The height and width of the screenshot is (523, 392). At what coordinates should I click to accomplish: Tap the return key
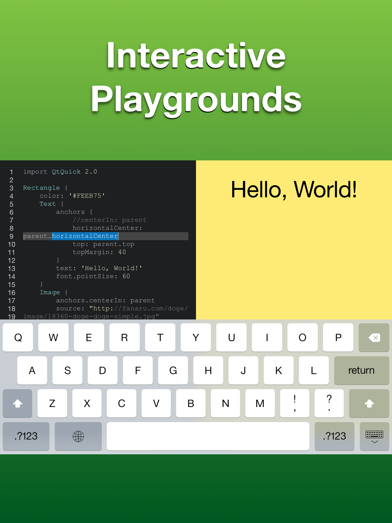pos(361,370)
